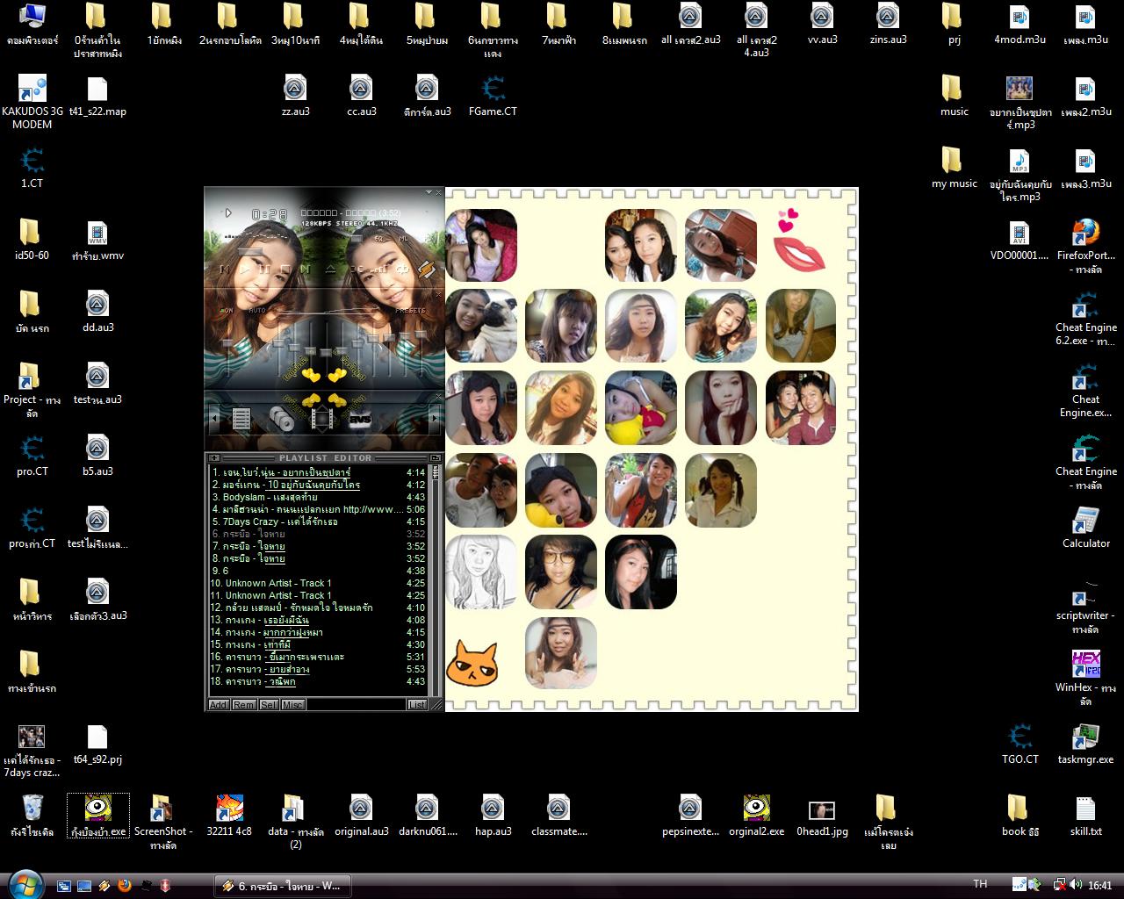Stop playback in Winamp
1124x899 pixels.
pos(286,270)
